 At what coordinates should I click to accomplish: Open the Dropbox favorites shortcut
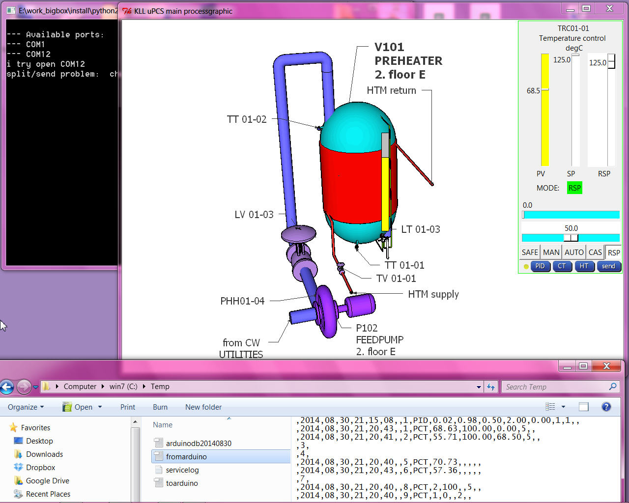40,468
